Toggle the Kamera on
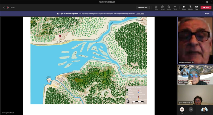 pos(184,7)
